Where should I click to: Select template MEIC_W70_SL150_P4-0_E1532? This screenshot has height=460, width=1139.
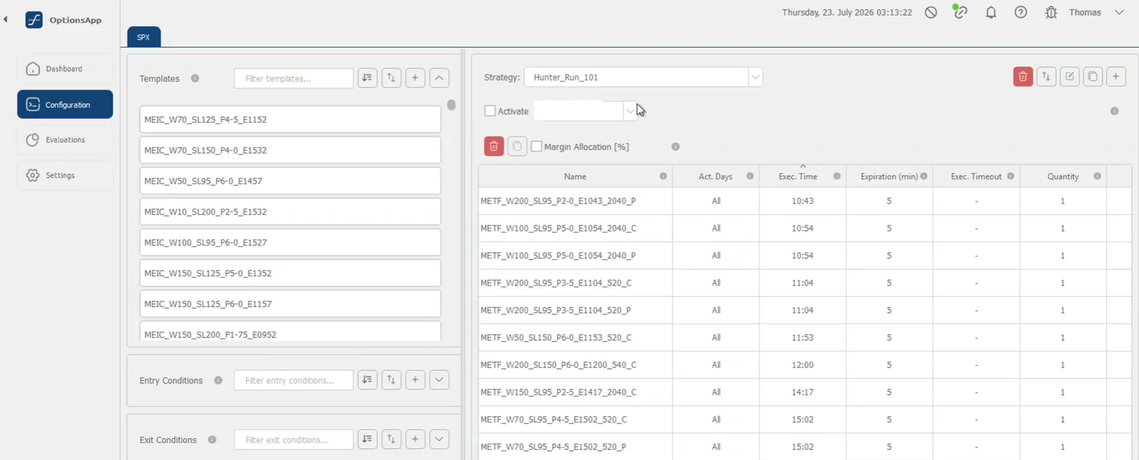290,150
